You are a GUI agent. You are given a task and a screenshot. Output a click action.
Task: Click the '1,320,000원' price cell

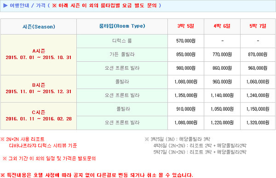[258, 123]
